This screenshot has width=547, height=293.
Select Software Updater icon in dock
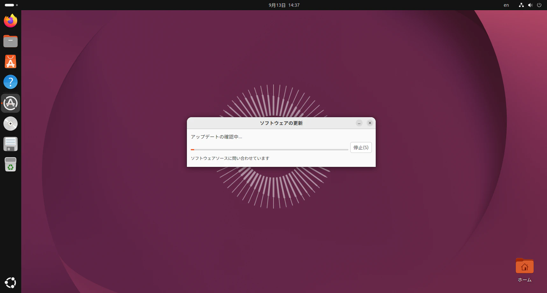(x=11, y=103)
